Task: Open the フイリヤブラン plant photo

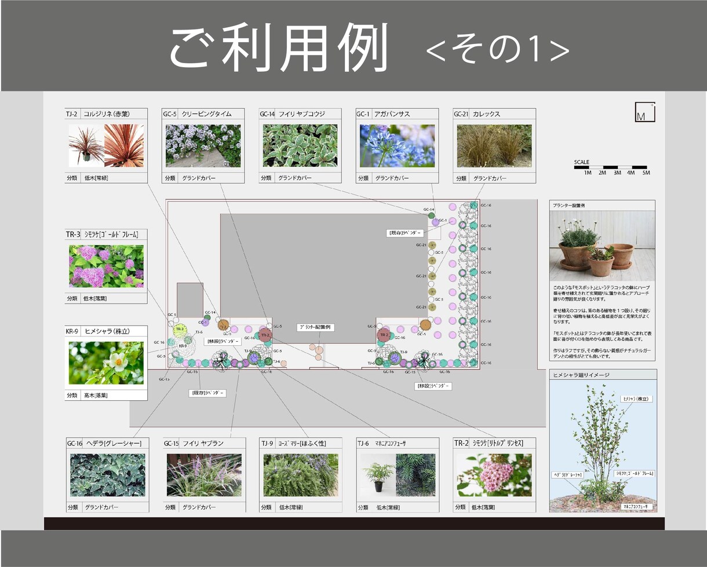Action: pos(204,475)
